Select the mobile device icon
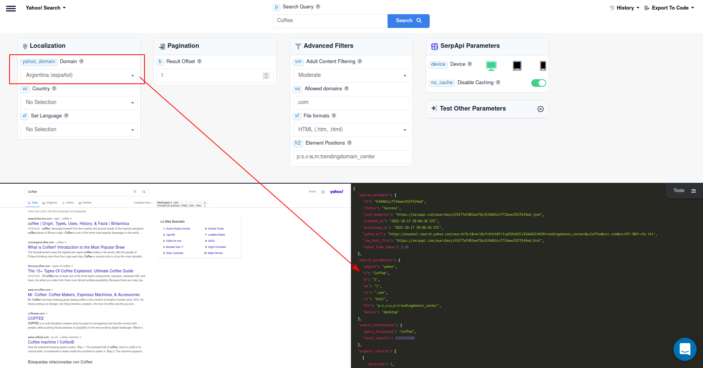This screenshot has width=703, height=368. (543, 65)
